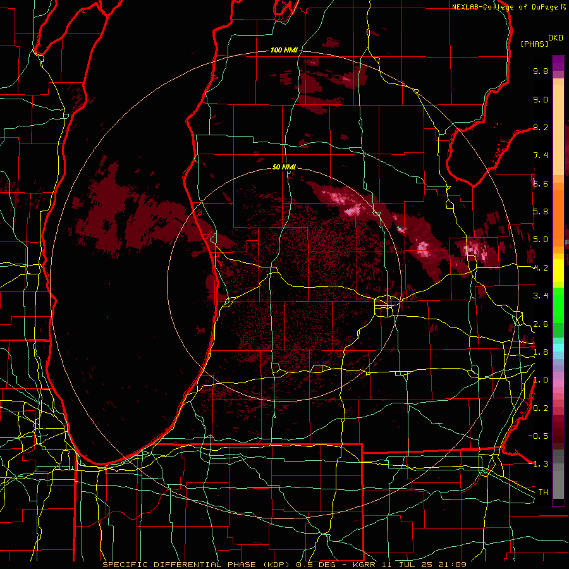Click the 6.6 legend value
569x569 pixels.
[x=541, y=184]
